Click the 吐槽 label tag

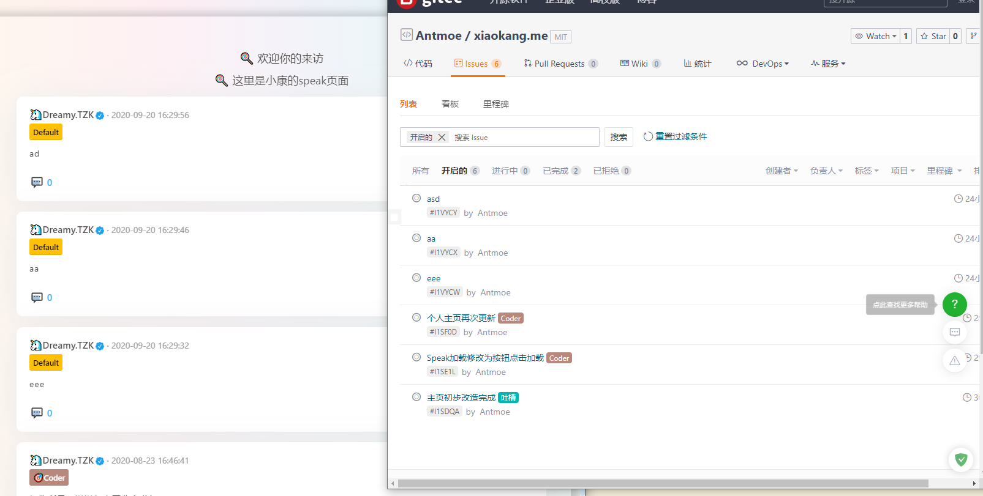click(508, 398)
